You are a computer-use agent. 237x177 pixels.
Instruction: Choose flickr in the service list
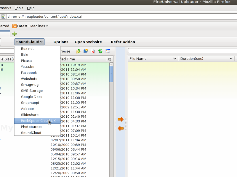pyautogui.click(x=37, y=55)
